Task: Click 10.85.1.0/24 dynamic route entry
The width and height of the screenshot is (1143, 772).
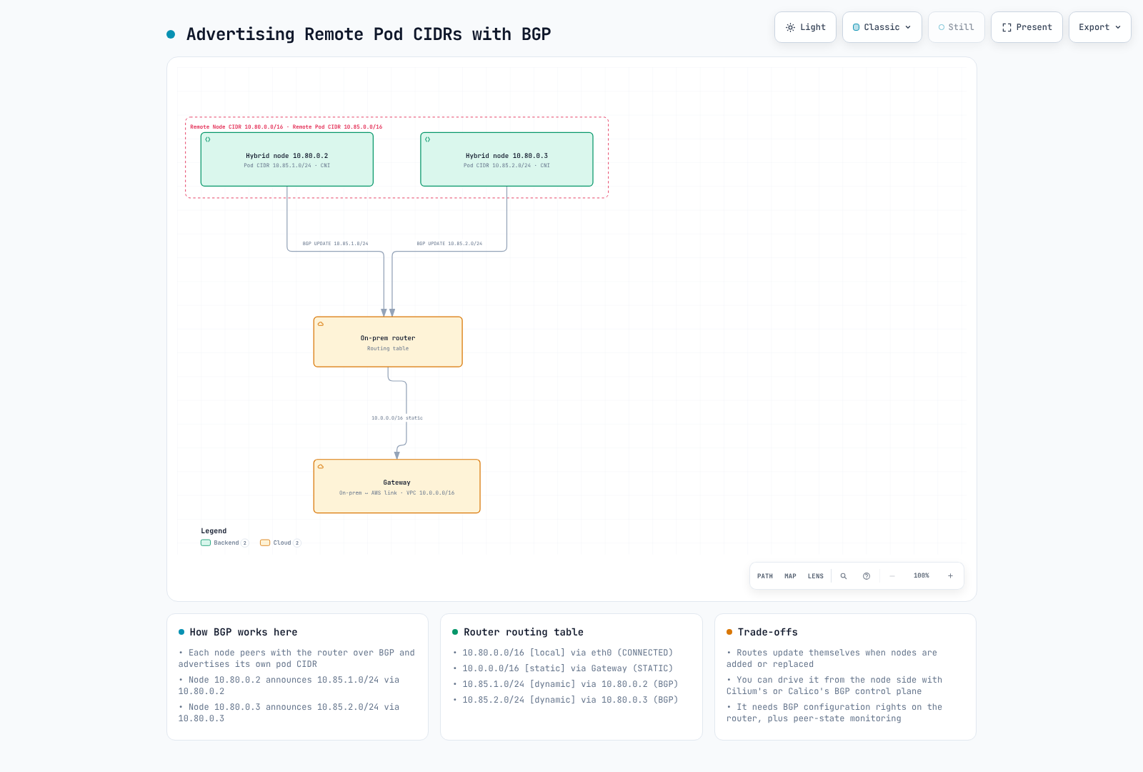Action: click(570, 684)
